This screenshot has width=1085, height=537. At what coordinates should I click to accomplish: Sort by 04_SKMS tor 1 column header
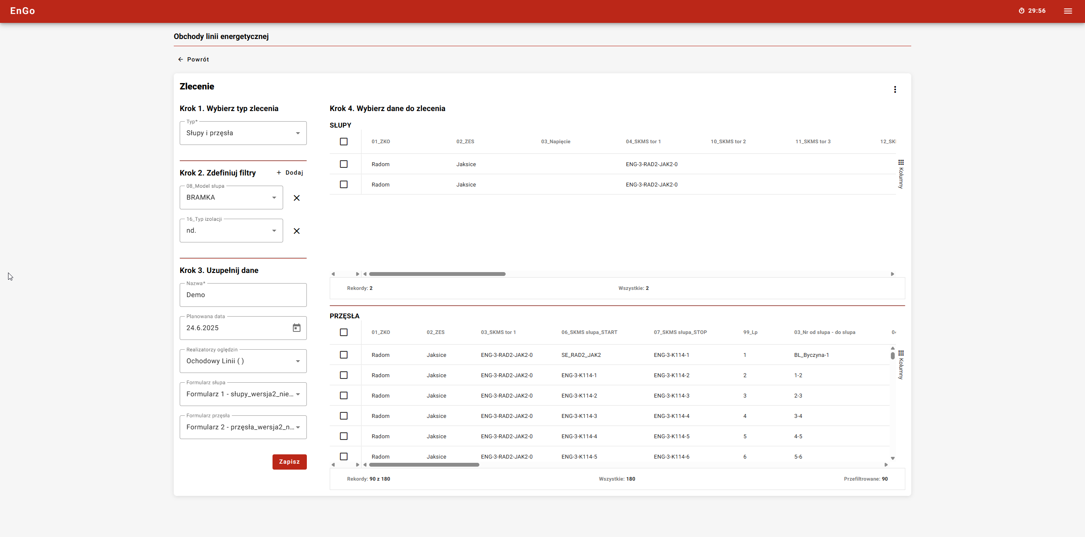tap(643, 142)
